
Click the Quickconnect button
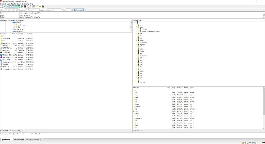[x=78, y=10]
